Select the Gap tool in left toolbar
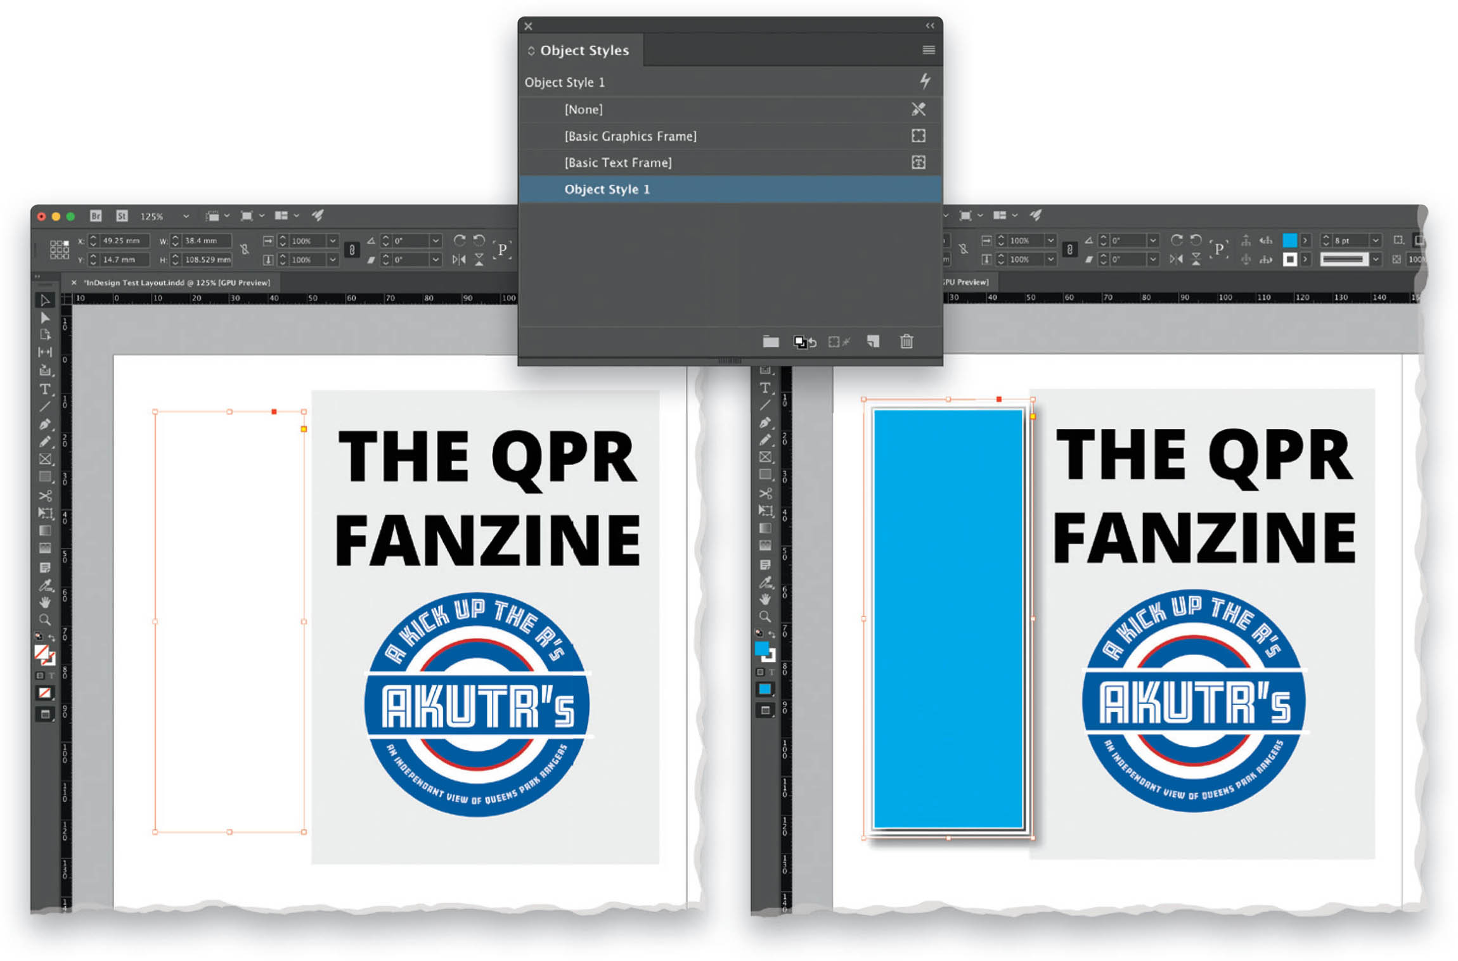Image resolution: width=1458 pixels, height=961 pixels. tap(45, 352)
